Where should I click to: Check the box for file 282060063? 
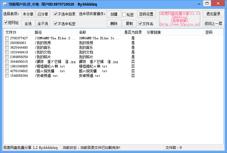7,43
